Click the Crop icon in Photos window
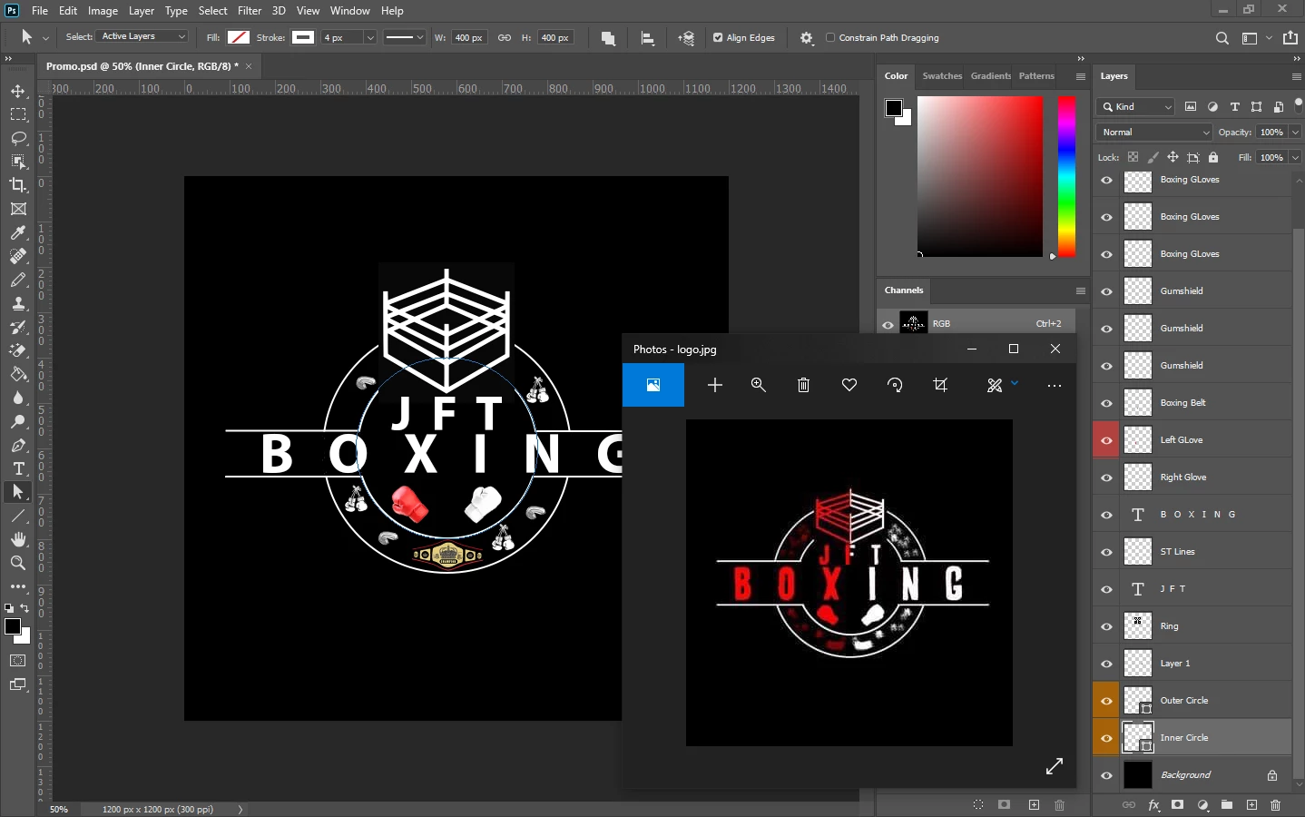This screenshot has width=1305, height=817. (x=940, y=385)
